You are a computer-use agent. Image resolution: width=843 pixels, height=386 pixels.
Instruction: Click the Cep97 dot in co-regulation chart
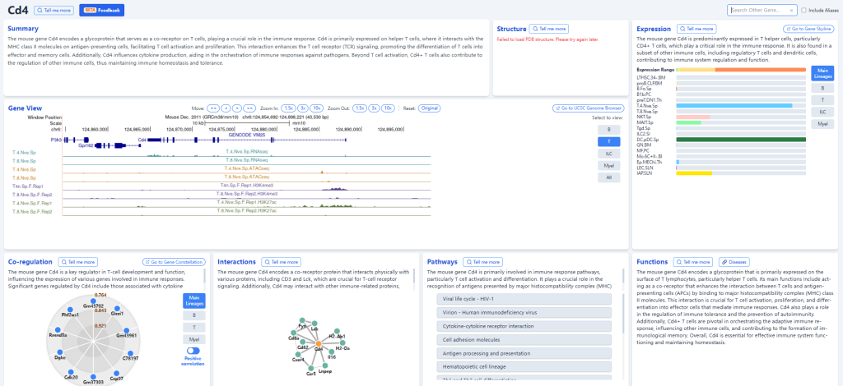pyautogui.click(x=116, y=373)
